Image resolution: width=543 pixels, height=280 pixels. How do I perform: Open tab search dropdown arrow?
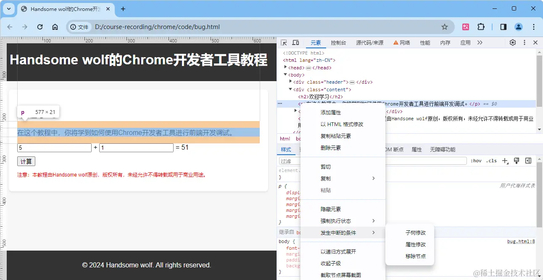pos(8,9)
